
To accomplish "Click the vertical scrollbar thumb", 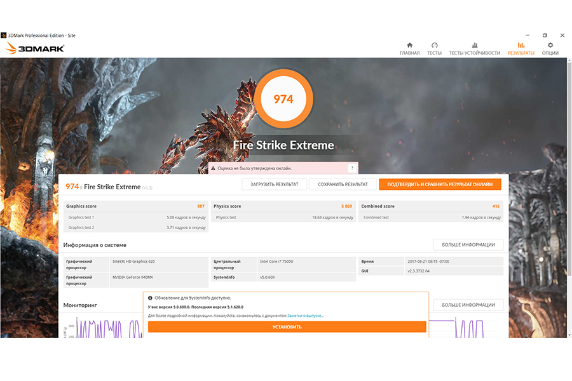I will click(569, 168).
